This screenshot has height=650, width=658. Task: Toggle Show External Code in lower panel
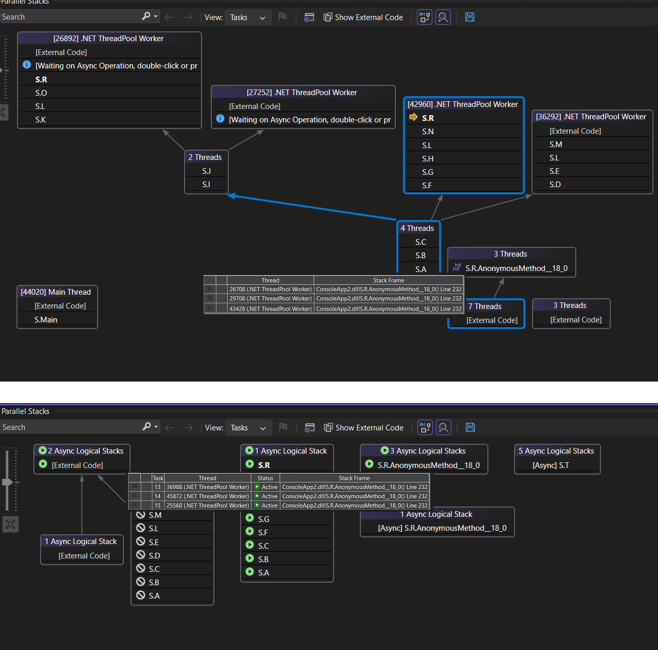pyautogui.click(x=364, y=427)
